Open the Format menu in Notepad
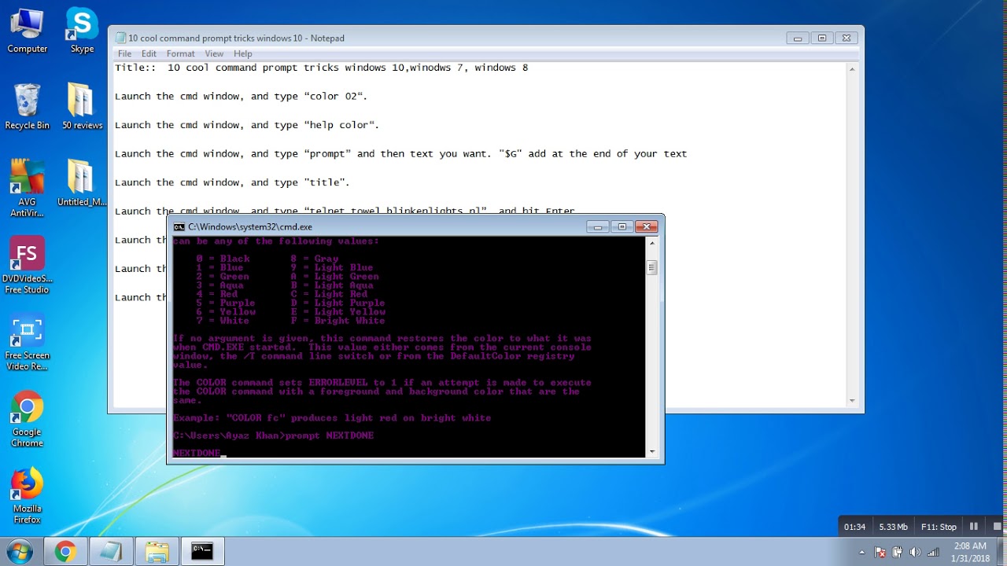Viewport: 1007px width, 566px height. [x=180, y=53]
